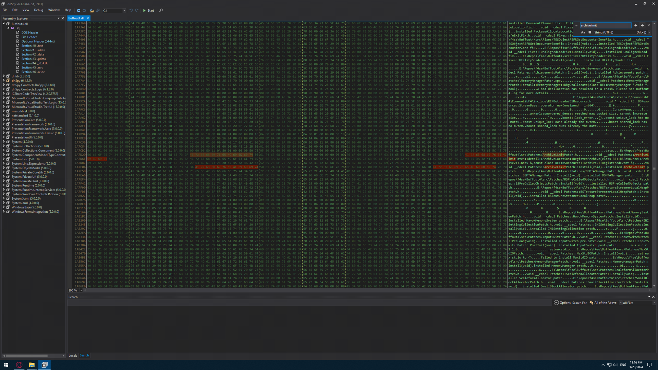Open the Debug menu
658x370 pixels.
pyautogui.click(x=38, y=10)
